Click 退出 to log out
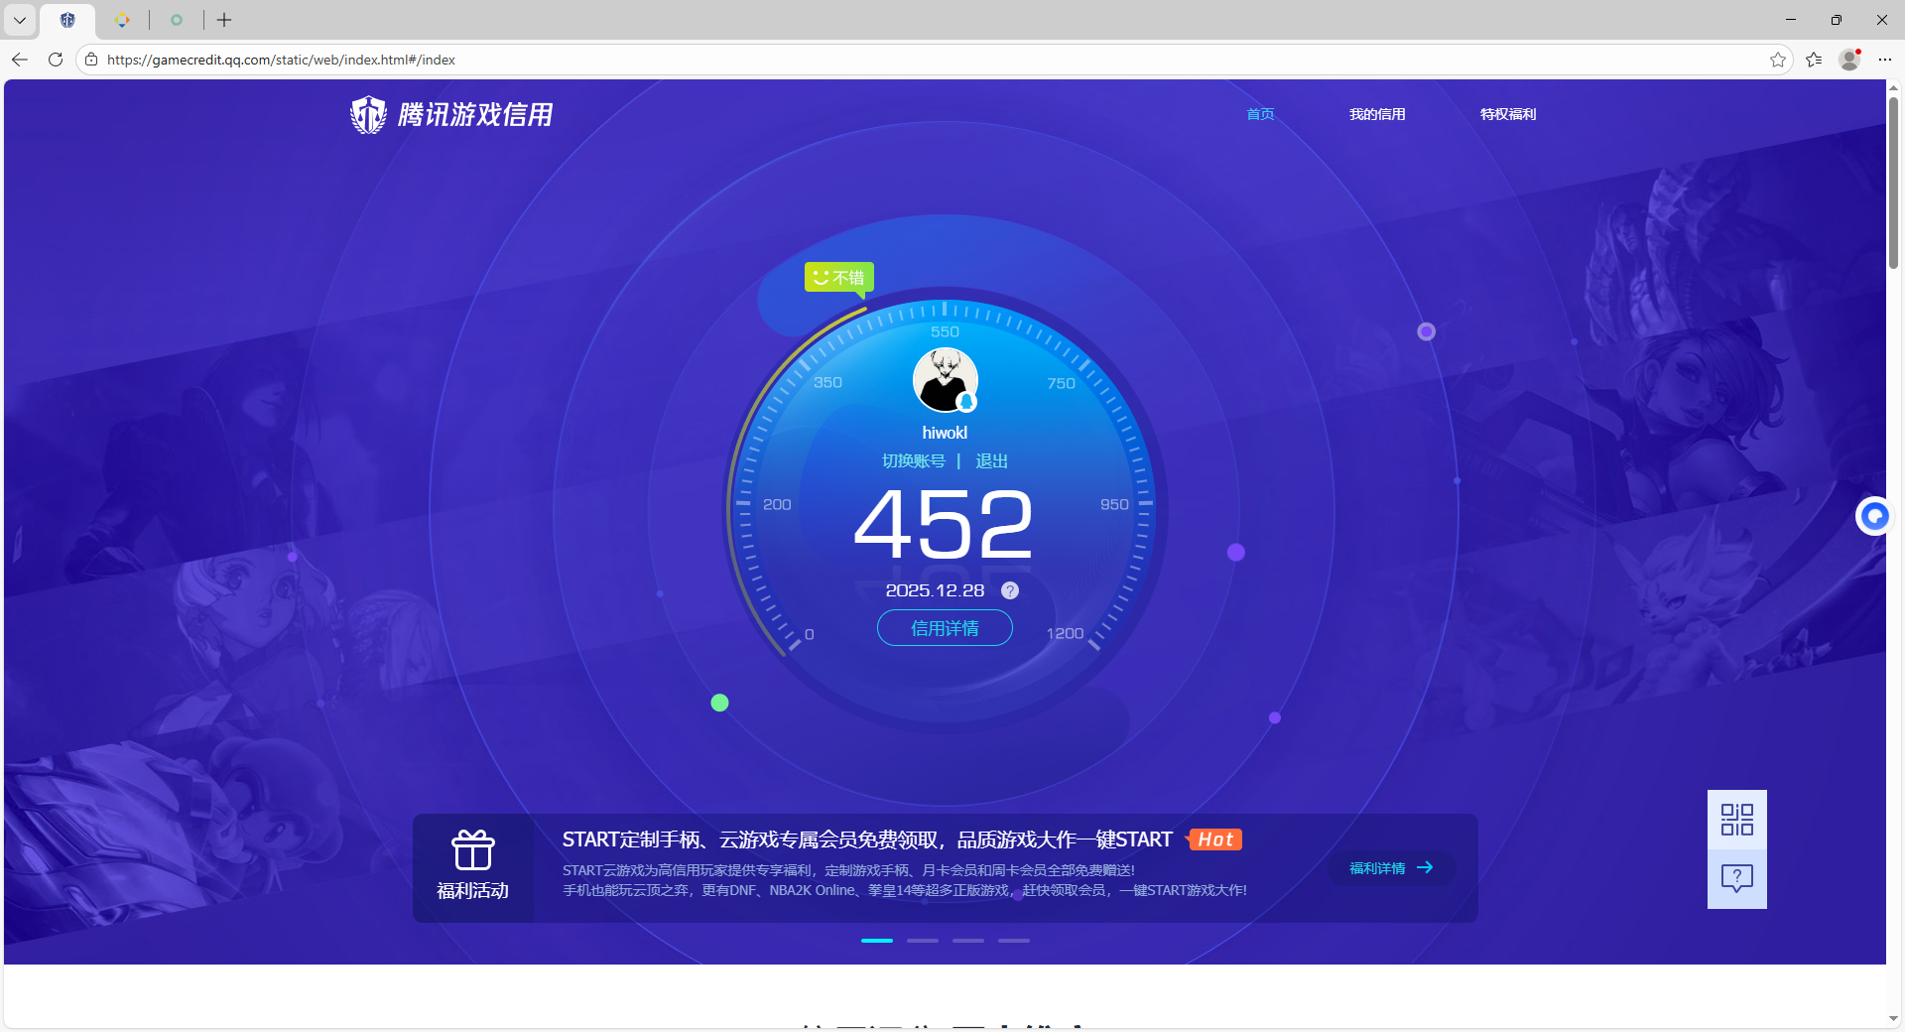This screenshot has width=1905, height=1032. click(990, 460)
